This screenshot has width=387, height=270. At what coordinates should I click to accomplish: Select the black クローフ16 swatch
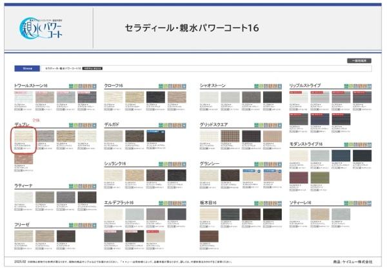[x=155, y=97]
